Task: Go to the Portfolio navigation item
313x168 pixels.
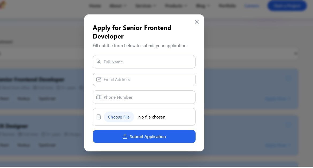Action: tap(227, 6)
